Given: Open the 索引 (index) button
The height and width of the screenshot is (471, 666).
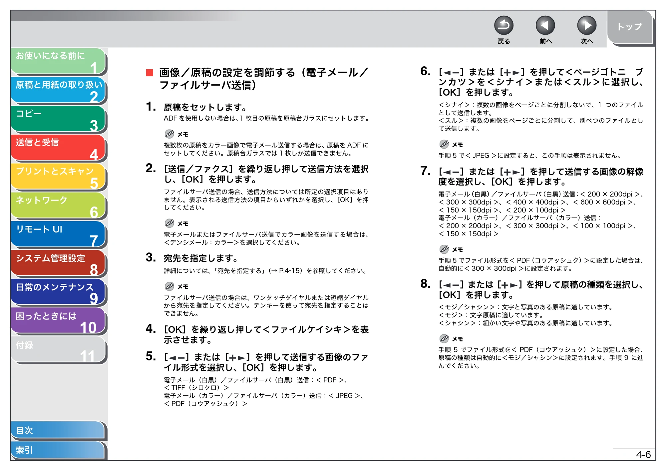Looking at the screenshot, I should point(58,450).
